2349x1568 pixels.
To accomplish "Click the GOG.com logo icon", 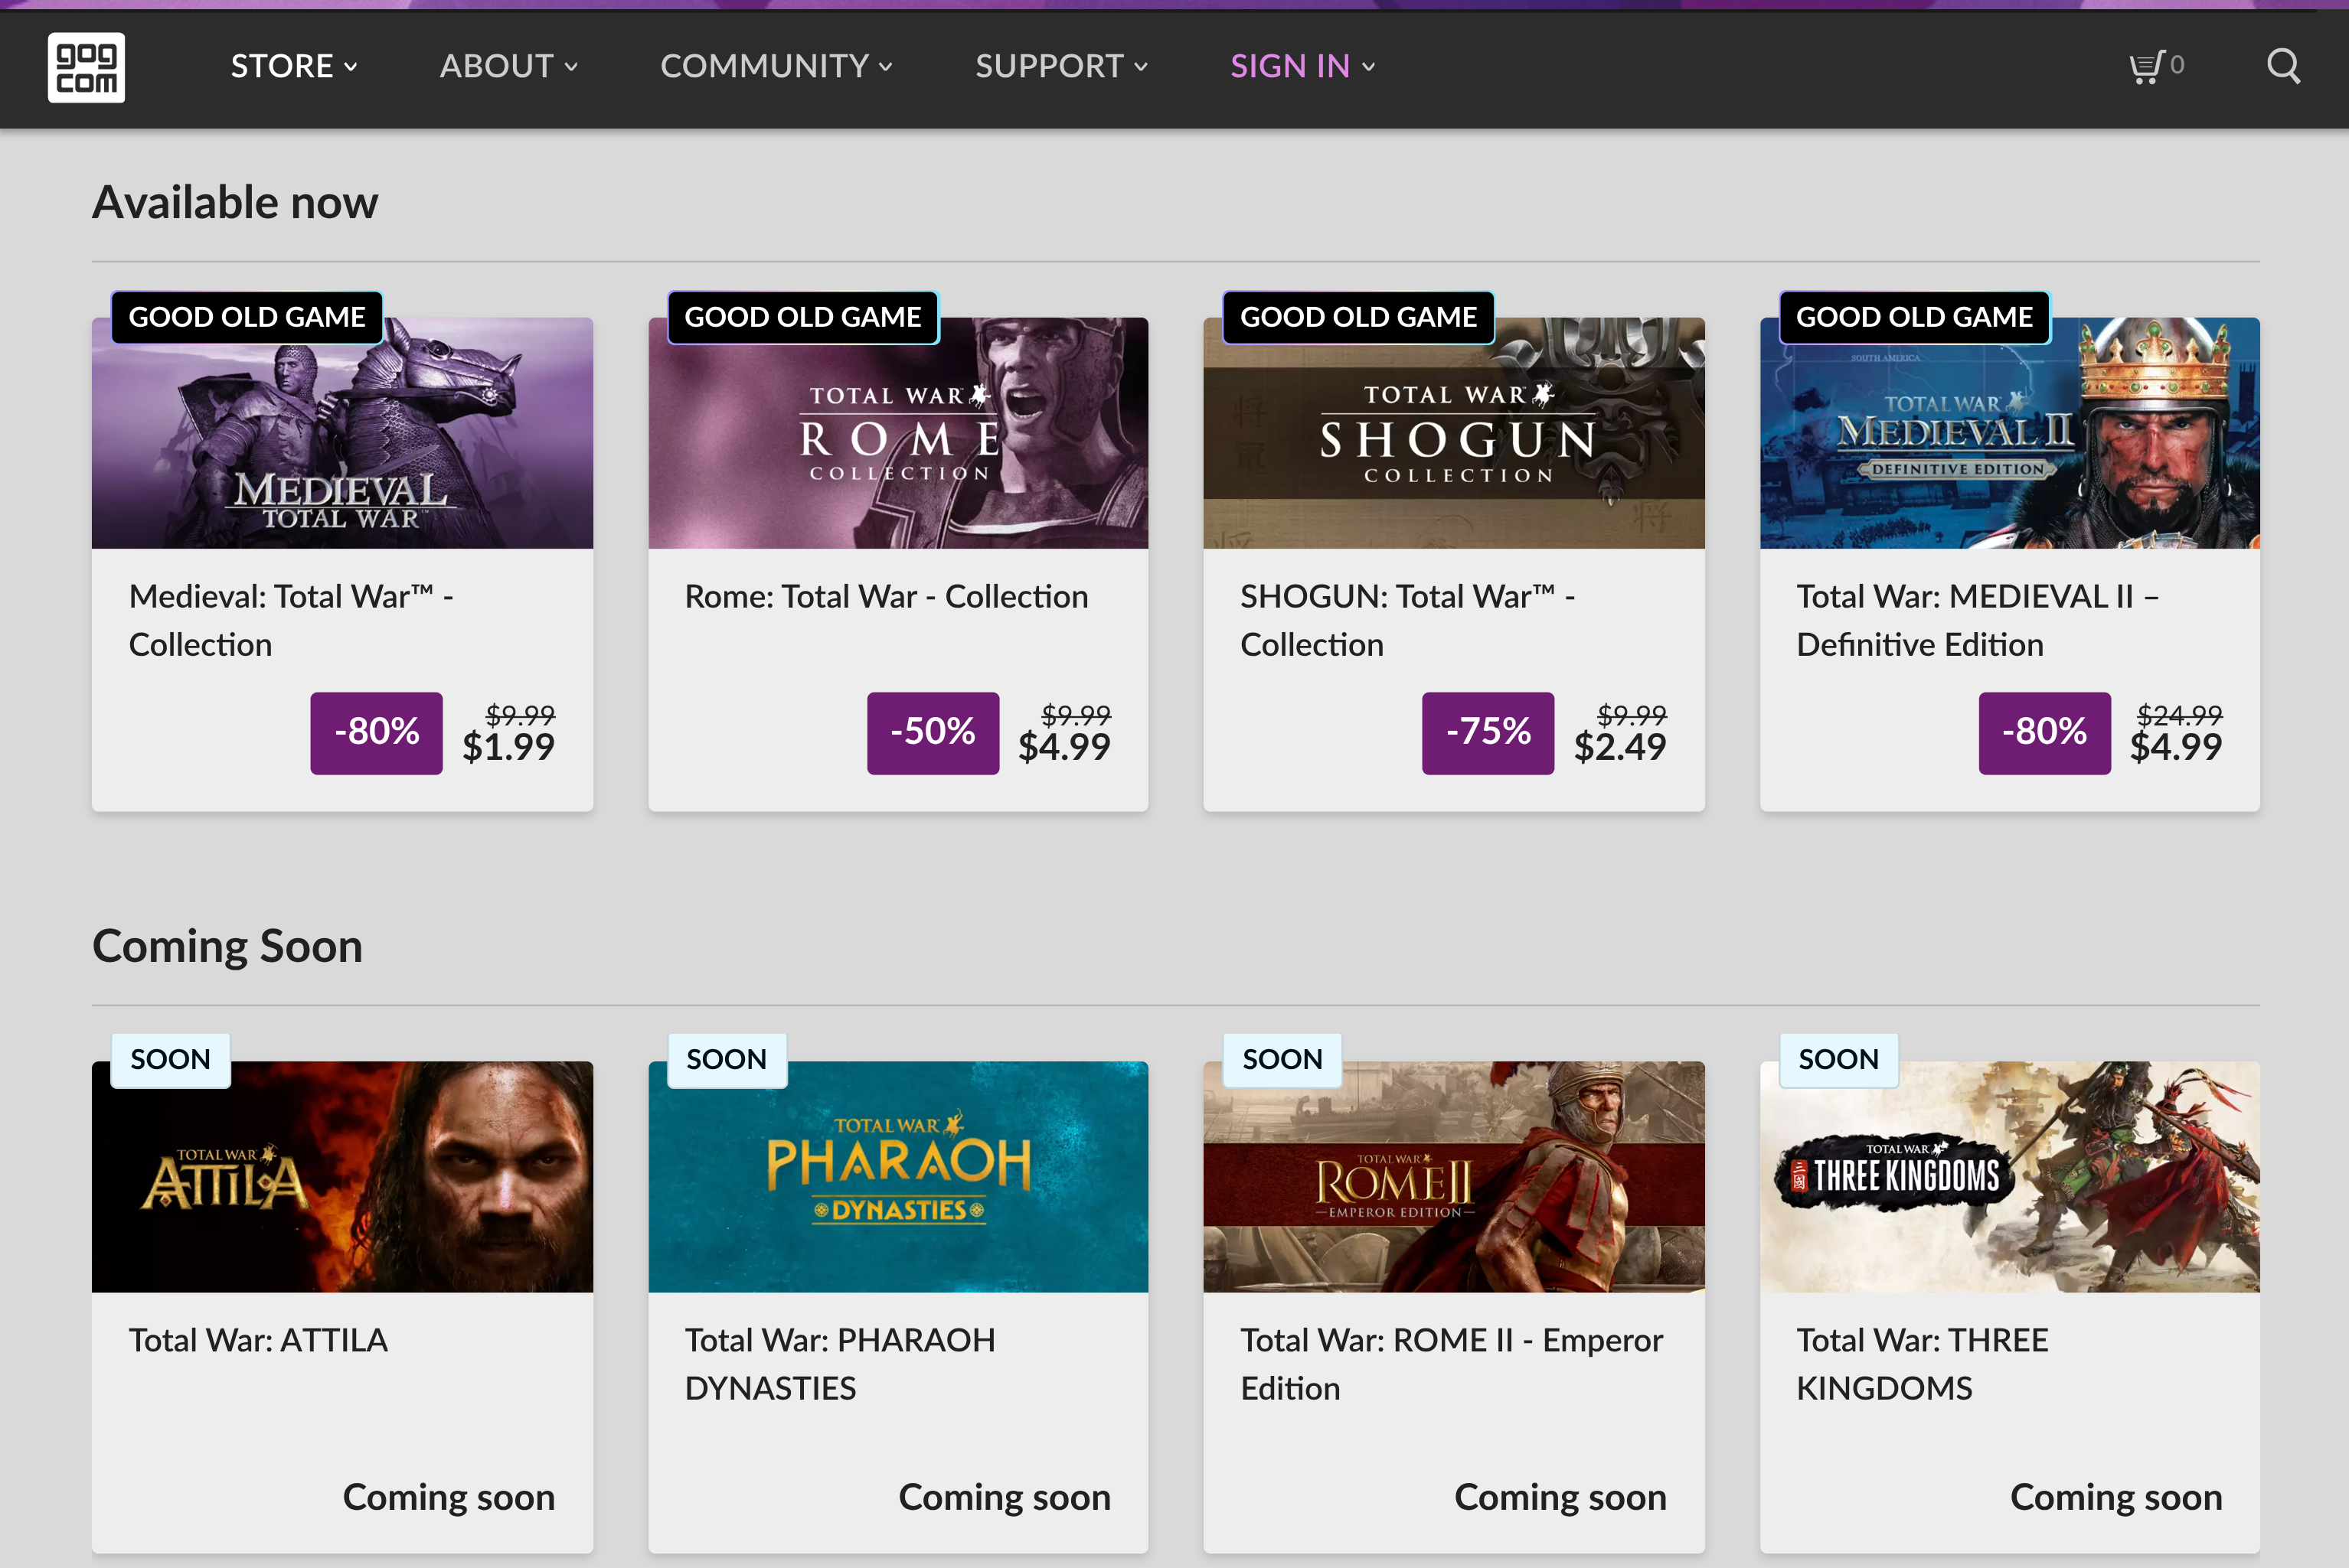I will point(86,67).
